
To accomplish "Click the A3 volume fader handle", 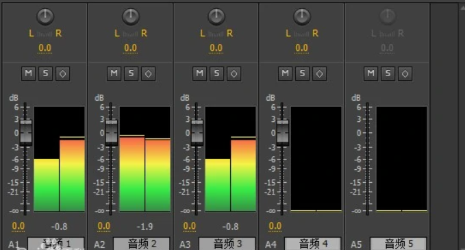I will pyautogui.click(x=197, y=132).
